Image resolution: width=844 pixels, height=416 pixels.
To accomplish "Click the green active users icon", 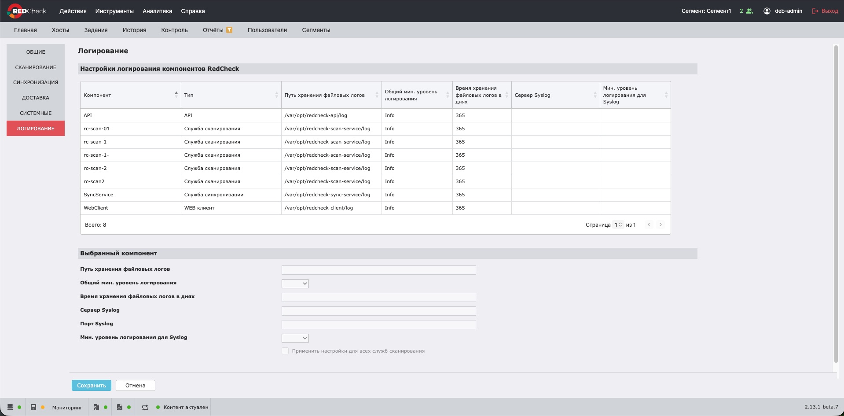I will [x=749, y=11].
